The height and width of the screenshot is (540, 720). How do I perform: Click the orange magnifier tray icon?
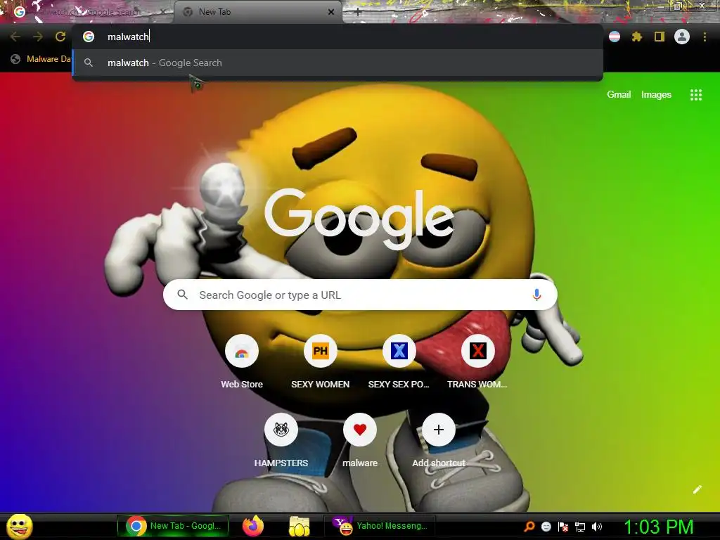click(529, 526)
